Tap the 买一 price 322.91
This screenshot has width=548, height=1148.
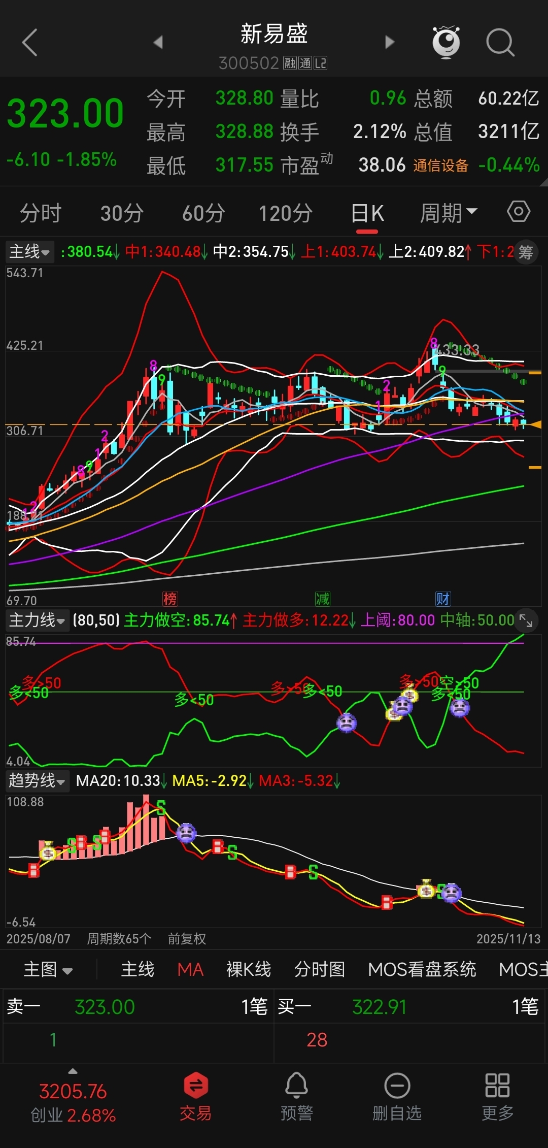point(380,1007)
